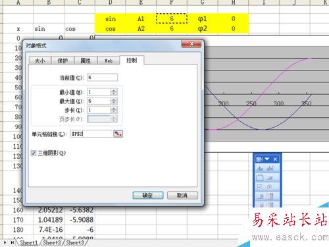Select the x value 170 cell
Image resolution: width=329 pixels, height=247 pixels.
coord(18,220)
